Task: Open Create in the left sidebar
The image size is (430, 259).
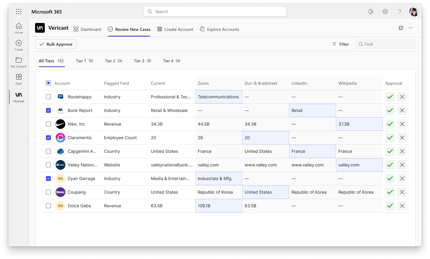Action: (19, 45)
